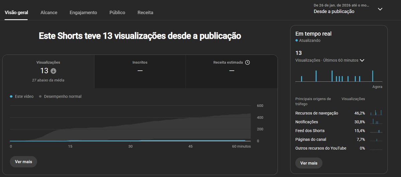
Task: Click the Este Shorts teve 13 visualizações headline
Action: point(140,36)
